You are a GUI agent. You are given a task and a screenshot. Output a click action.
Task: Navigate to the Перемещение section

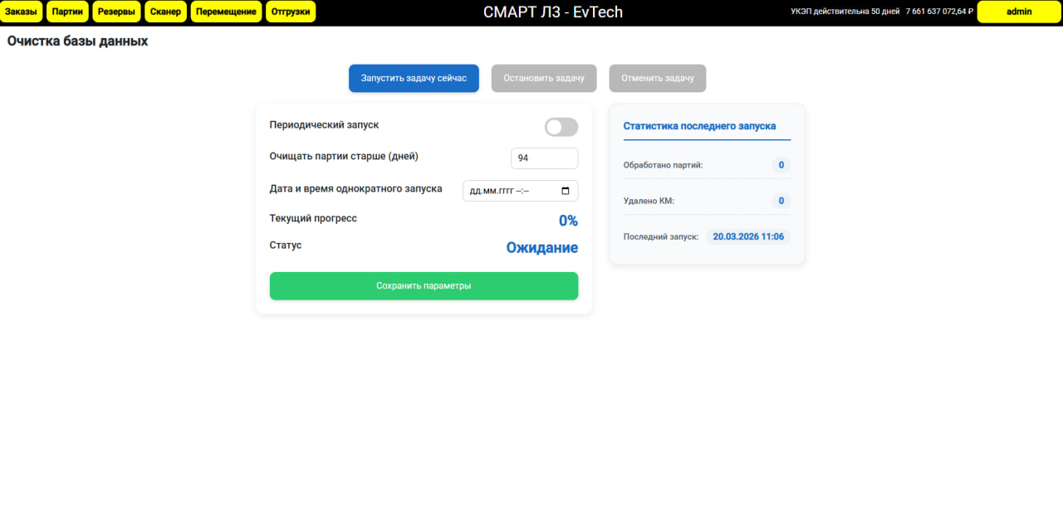coord(226,12)
